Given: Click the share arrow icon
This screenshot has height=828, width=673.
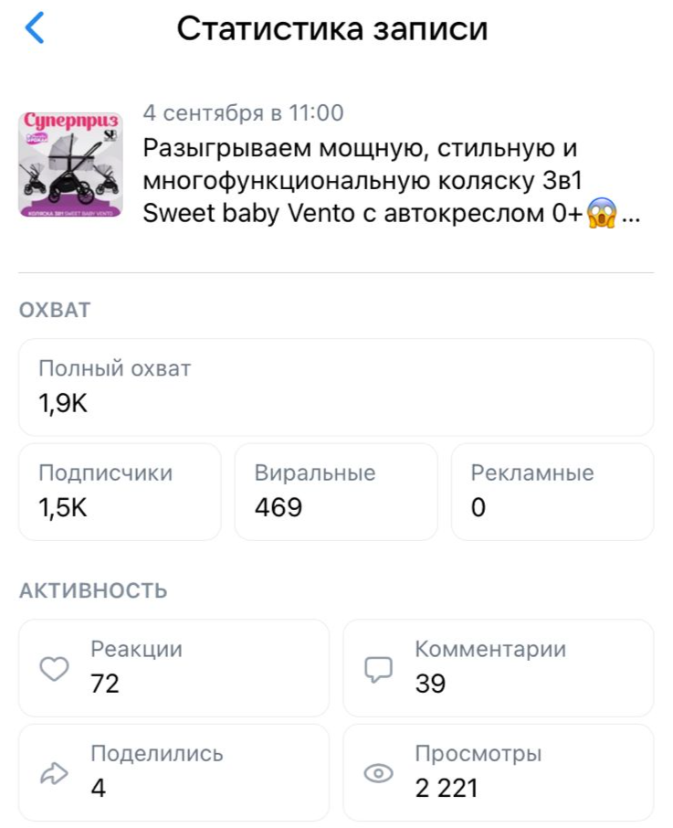Looking at the screenshot, I should (x=54, y=773).
